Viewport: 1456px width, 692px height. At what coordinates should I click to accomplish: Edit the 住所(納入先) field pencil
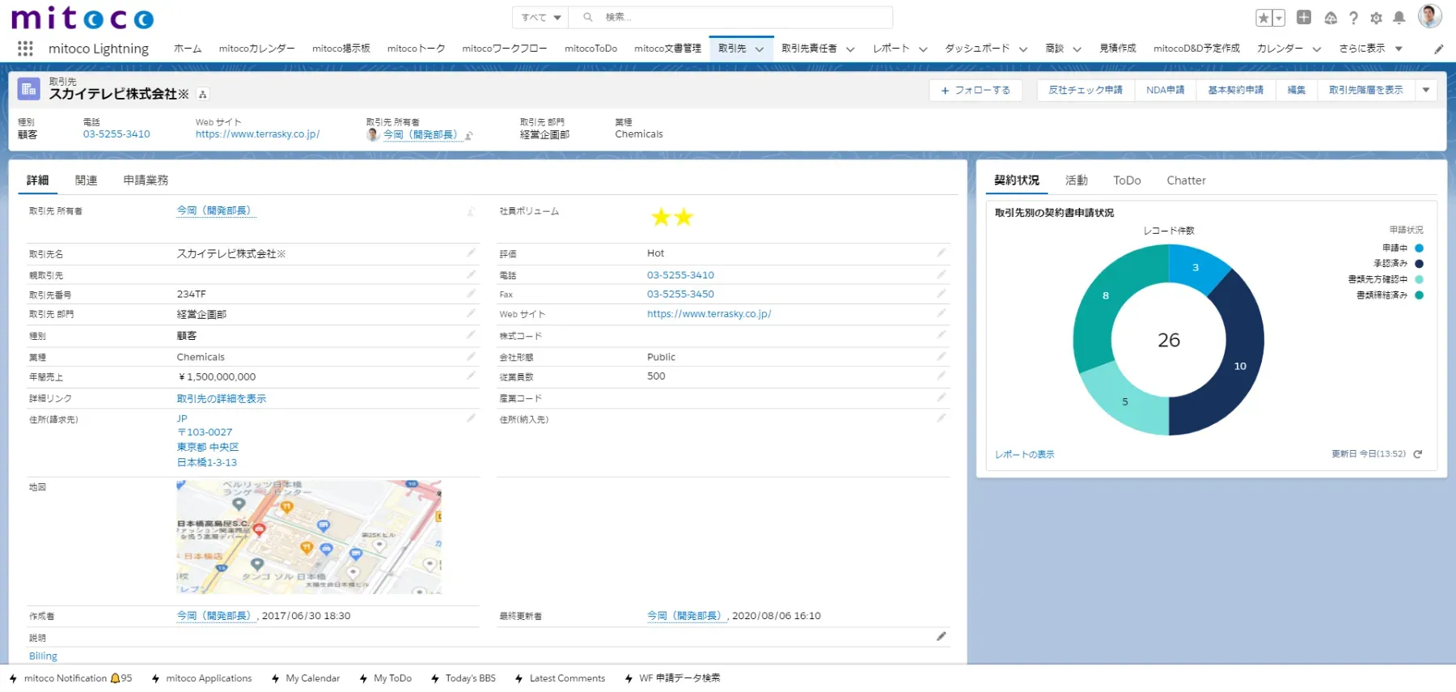[941, 418]
